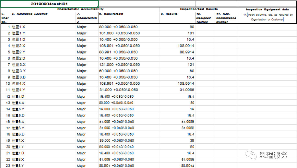Click the 5. Char No. column header

click(x=6, y=18)
